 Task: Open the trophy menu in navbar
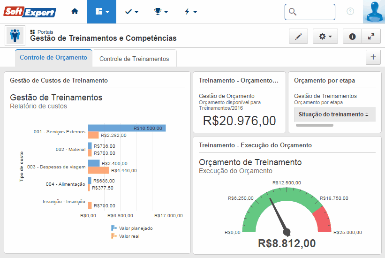click(x=161, y=12)
